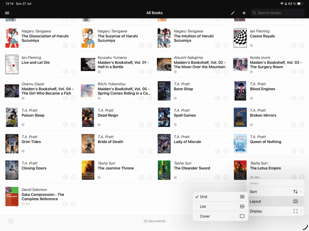Expand the Display submenu
Viewport: 309px width, 231px height.
pos(276,211)
